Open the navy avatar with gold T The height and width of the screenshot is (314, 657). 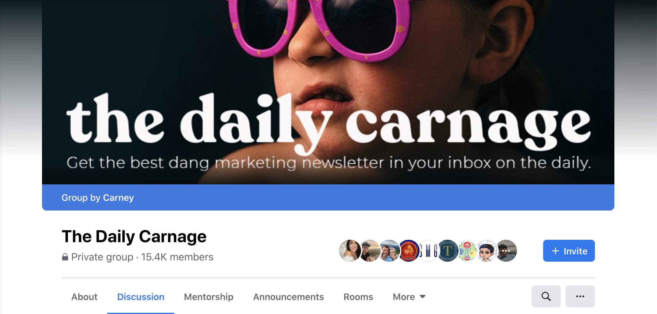point(448,251)
